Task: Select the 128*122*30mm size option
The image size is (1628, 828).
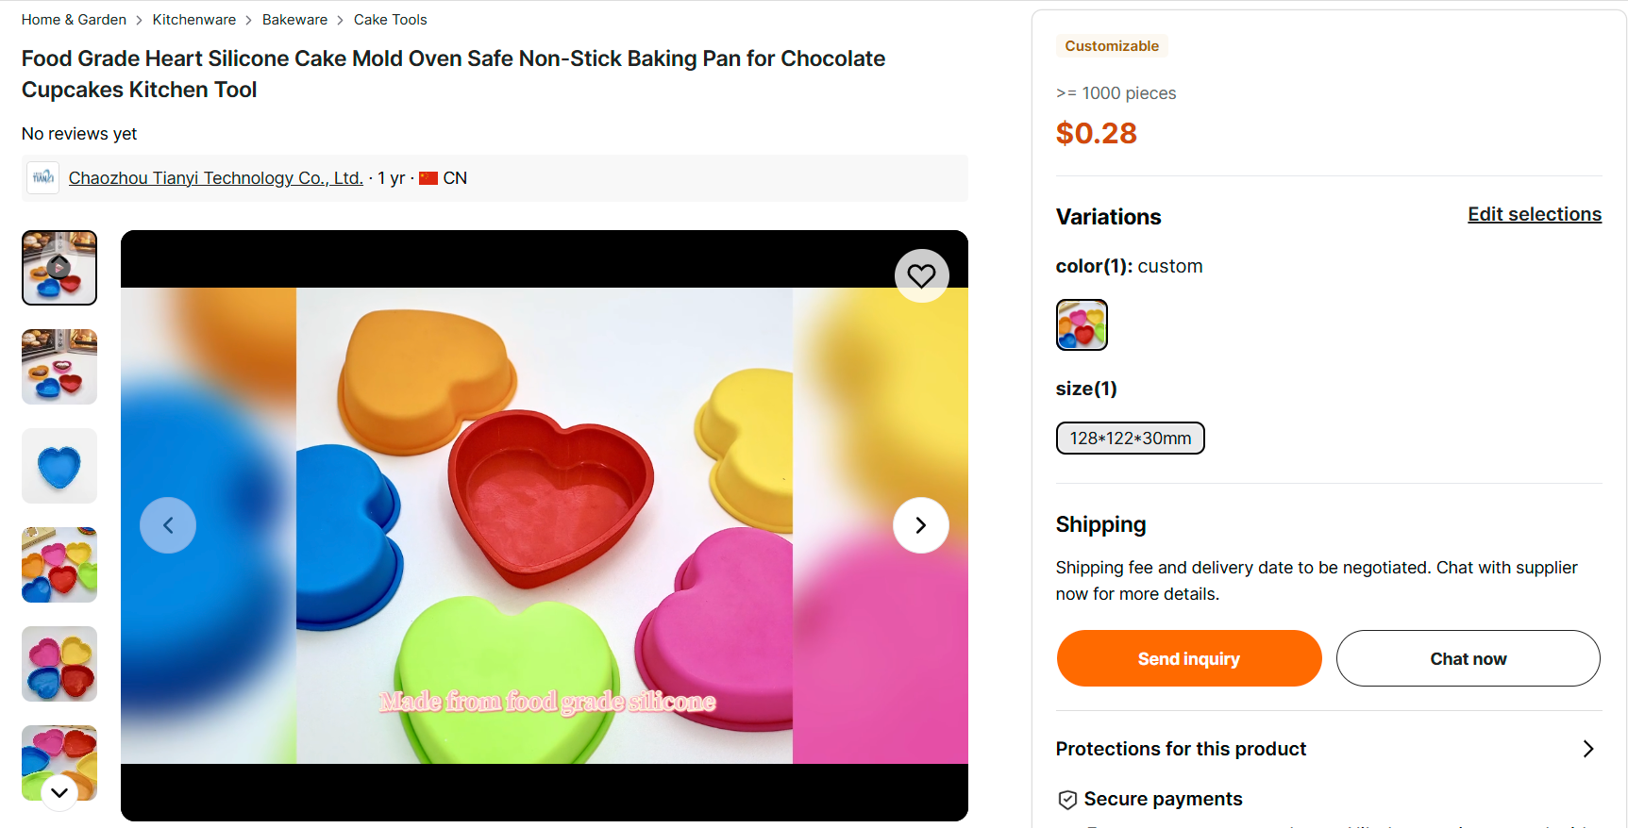Action: click(x=1130, y=439)
